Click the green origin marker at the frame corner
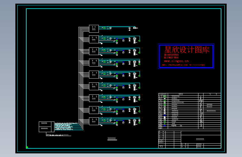The width and height of the screenshot is (242, 157). point(27,147)
